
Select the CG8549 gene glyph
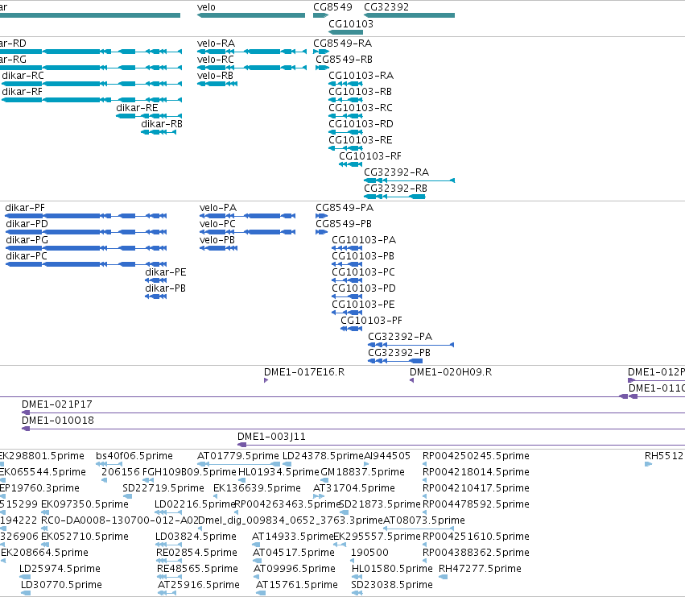click(x=320, y=15)
